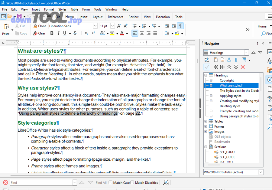This screenshot has width=272, height=190.
Task: Expand the Images tree node
Action: tap(206, 132)
